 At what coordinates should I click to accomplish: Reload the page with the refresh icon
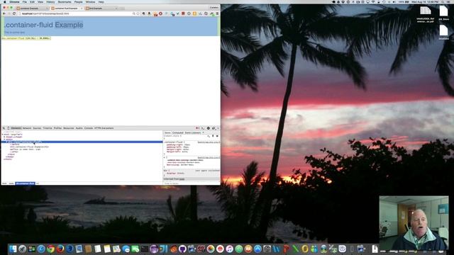coord(14,13)
